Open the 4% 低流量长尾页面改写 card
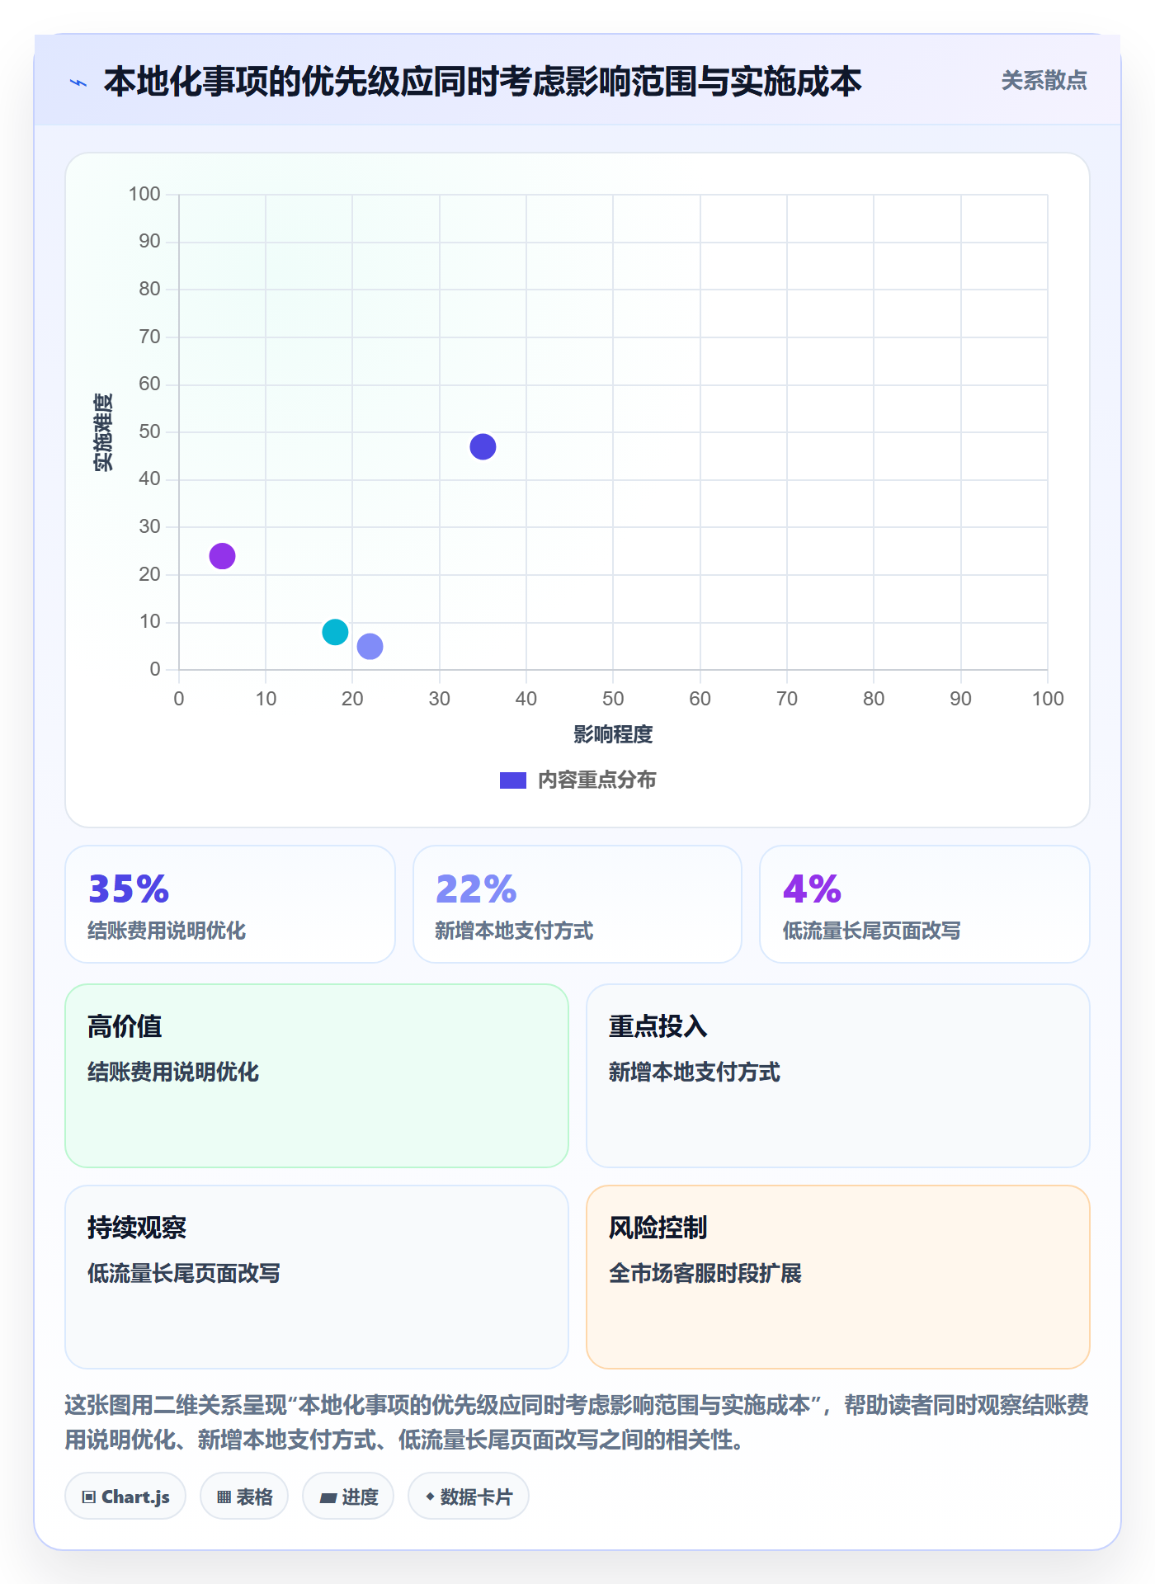 pyautogui.click(x=925, y=904)
